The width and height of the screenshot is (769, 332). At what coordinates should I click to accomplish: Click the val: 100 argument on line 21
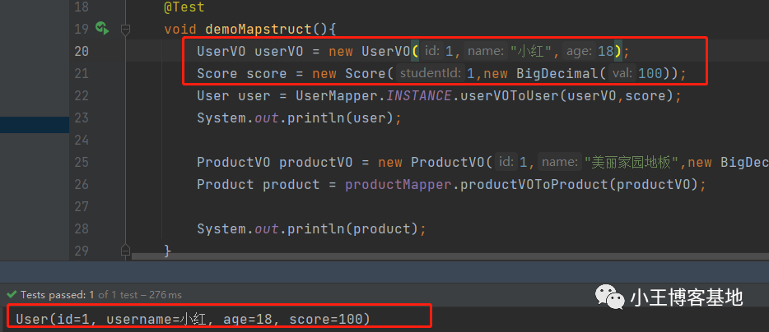point(635,73)
